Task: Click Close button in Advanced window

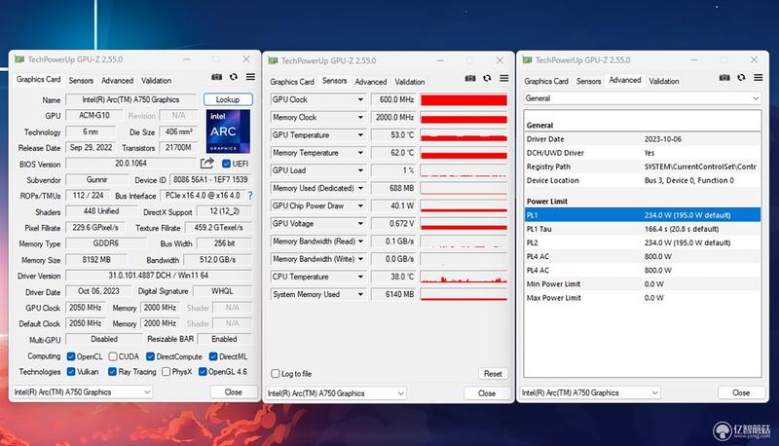Action: click(x=741, y=392)
